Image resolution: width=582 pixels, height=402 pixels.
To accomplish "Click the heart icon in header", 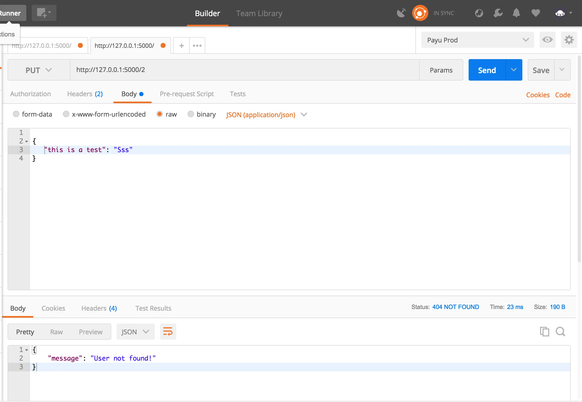I will click(536, 13).
